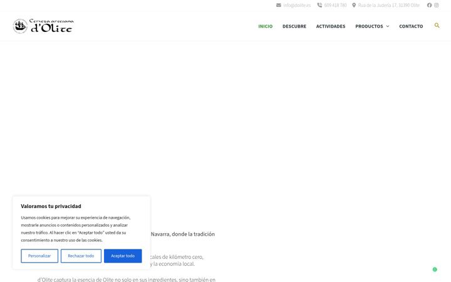The width and height of the screenshot is (451, 282).
Task: Click the phone handset icon
Action: pyautogui.click(x=319, y=5)
